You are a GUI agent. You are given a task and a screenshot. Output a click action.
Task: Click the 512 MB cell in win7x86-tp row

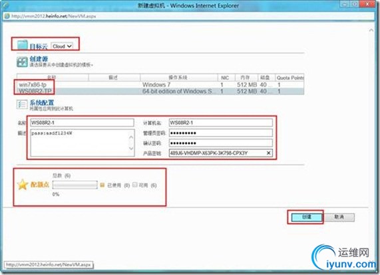click(247, 84)
